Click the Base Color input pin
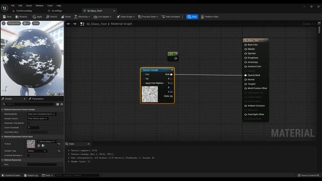 246,45
